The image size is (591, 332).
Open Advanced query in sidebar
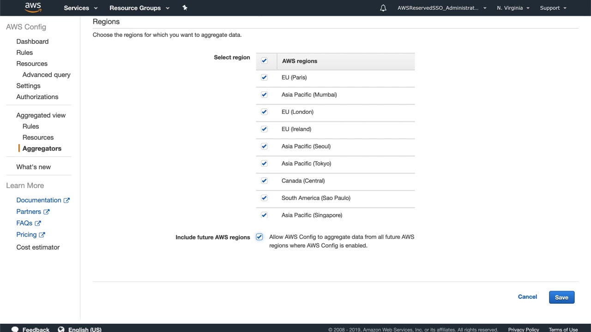click(x=46, y=75)
